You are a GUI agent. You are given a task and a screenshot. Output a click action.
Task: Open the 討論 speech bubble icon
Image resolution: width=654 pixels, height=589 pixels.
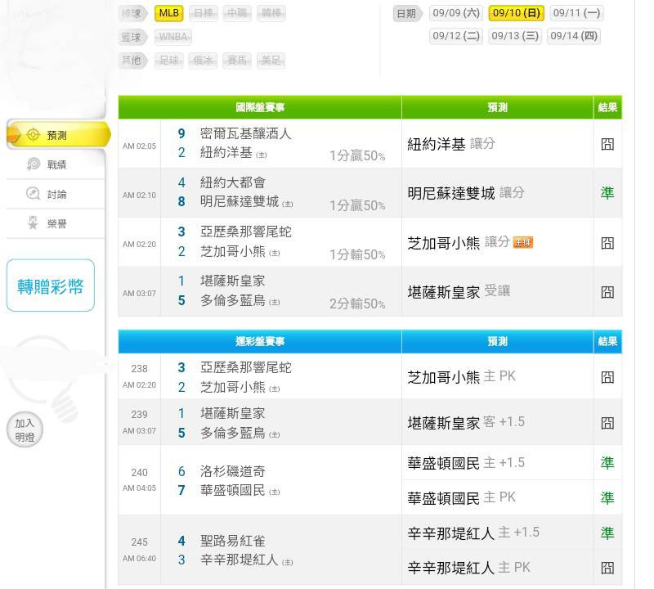[33, 194]
